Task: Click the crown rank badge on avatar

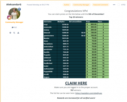Action: [9, 18]
